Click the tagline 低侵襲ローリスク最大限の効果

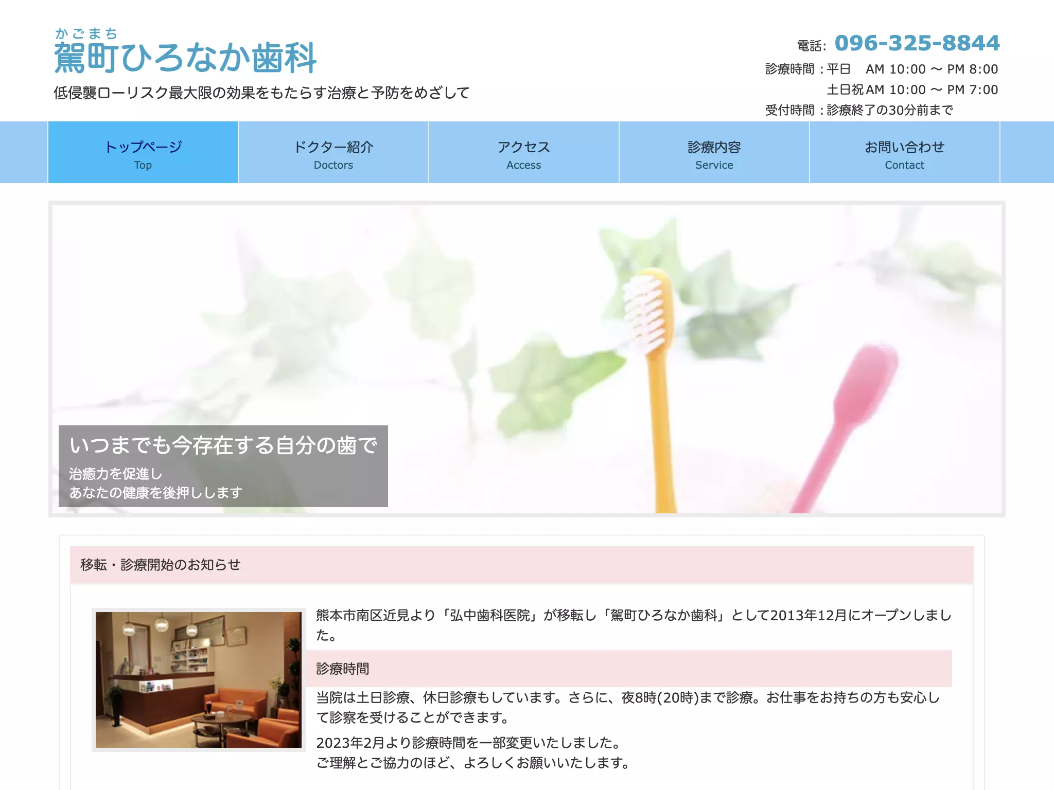262,93
